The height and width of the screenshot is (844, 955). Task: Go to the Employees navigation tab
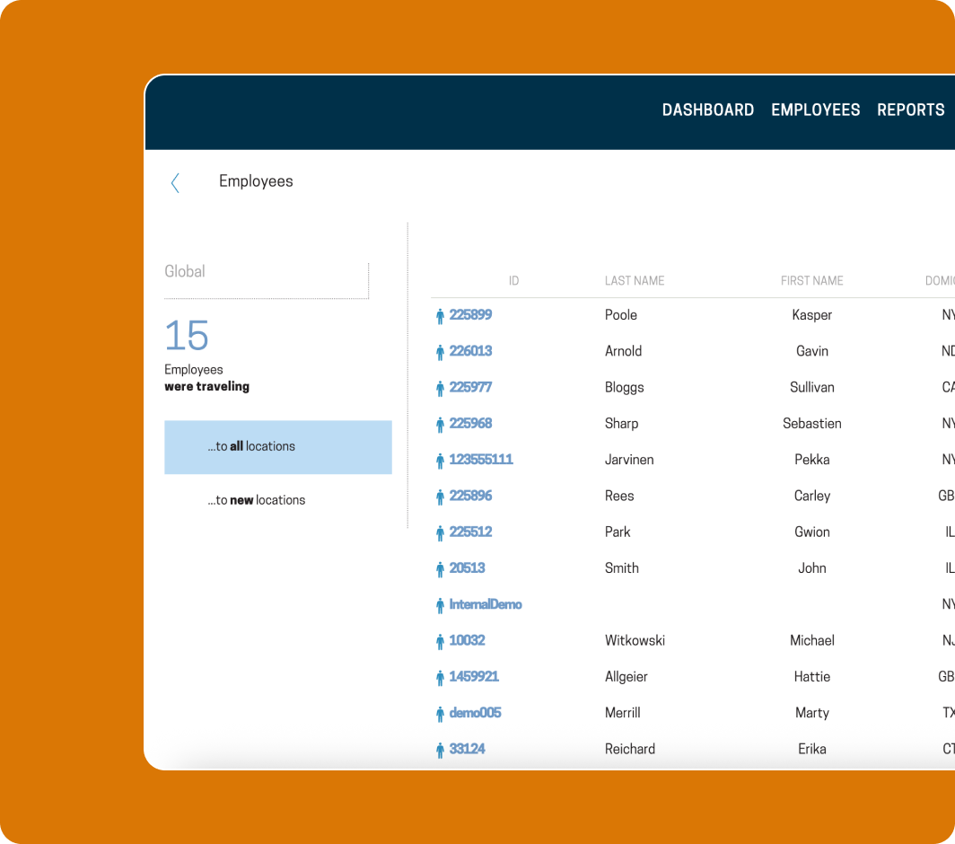[816, 110]
